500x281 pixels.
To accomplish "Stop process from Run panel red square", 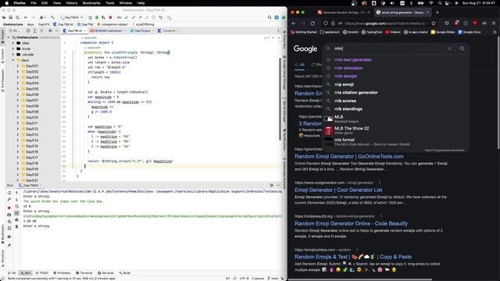I will click(x=9, y=208).
